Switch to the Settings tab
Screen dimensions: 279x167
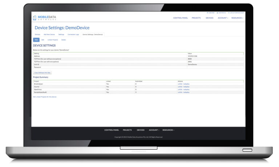pyautogui.click(x=61, y=34)
